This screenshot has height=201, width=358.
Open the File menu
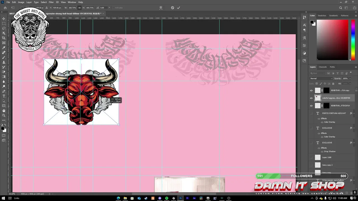(8, 2)
